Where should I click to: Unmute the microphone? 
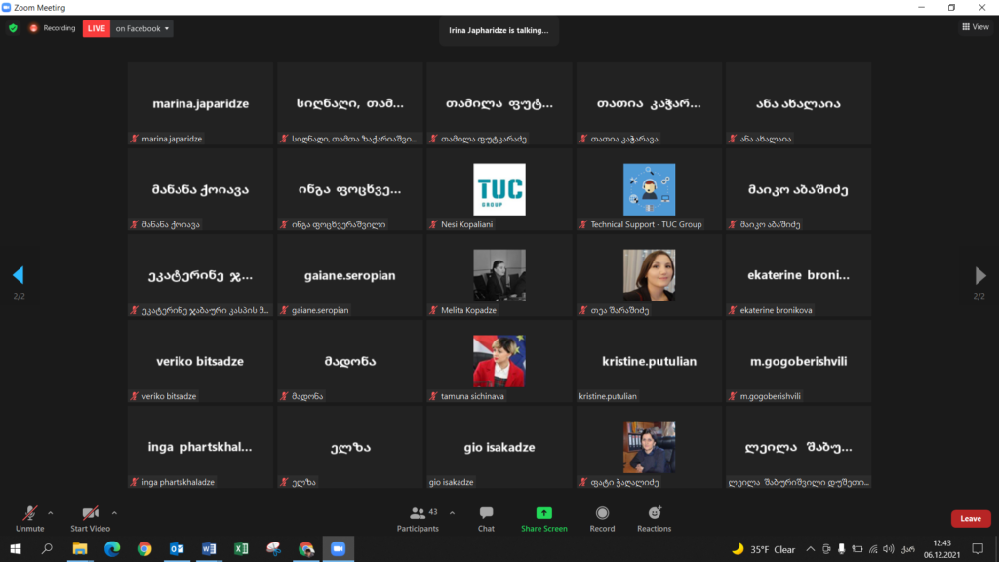(x=30, y=518)
